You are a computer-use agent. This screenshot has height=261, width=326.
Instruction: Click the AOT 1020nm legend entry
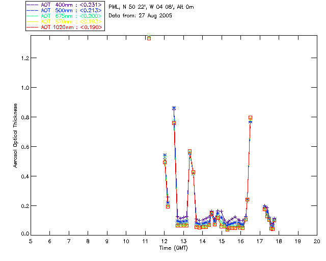pyautogui.click(x=64, y=27)
